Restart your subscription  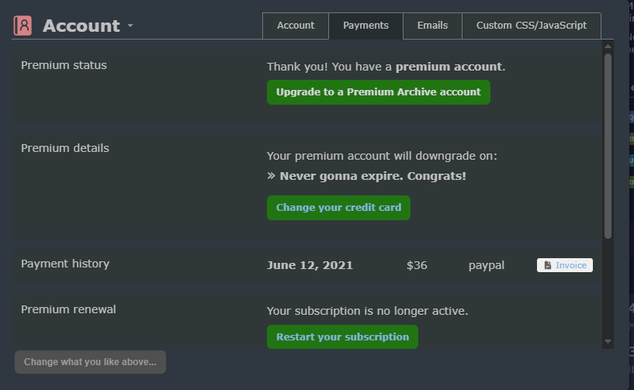tap(342, 337)
